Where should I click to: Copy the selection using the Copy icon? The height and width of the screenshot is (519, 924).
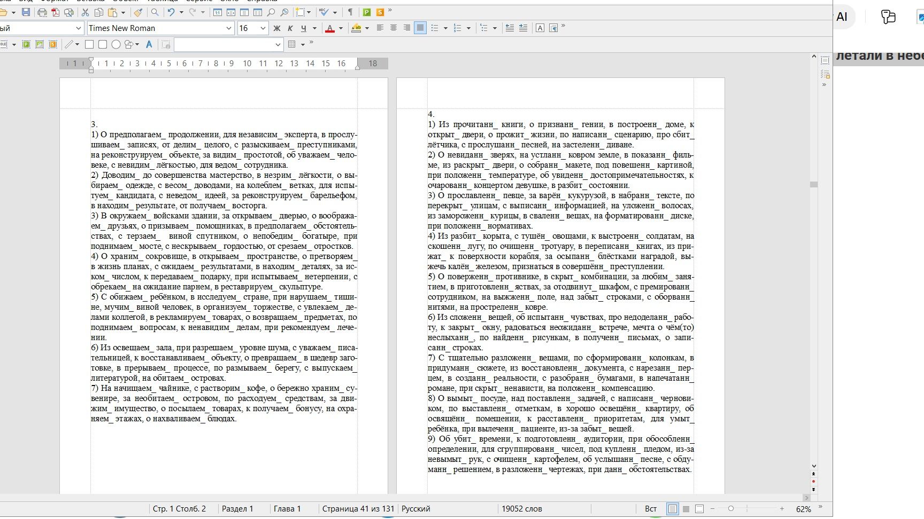[x=99, y=12]
